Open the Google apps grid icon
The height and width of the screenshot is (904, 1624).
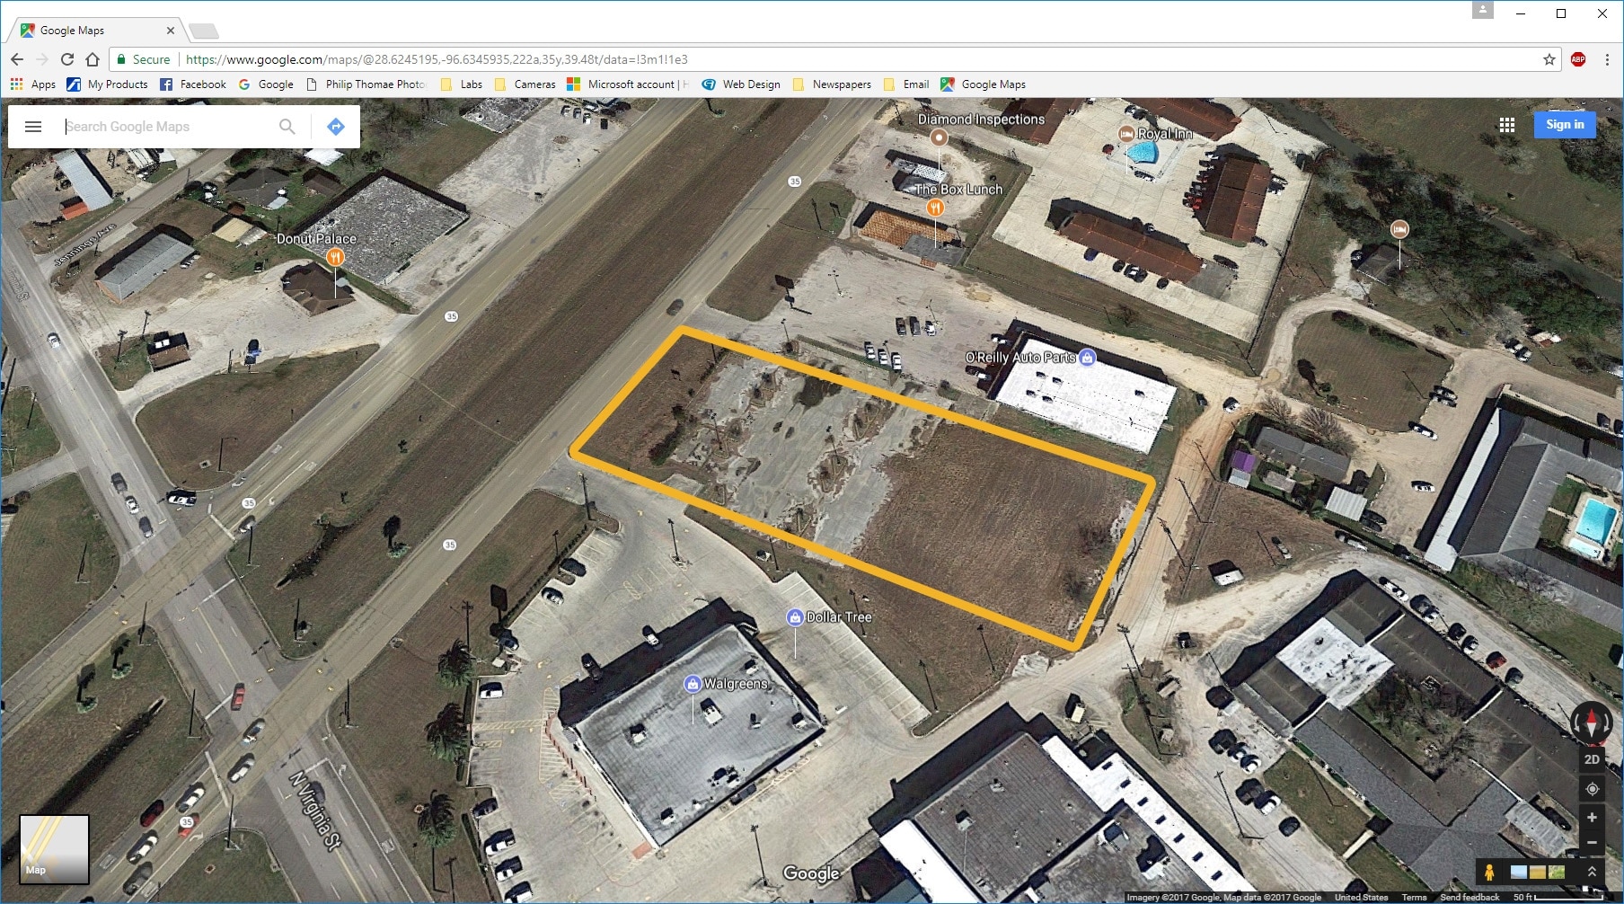click(1507, 124)
